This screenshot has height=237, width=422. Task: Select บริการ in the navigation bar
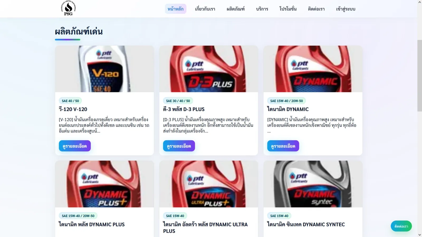click(x=262, y=9)
